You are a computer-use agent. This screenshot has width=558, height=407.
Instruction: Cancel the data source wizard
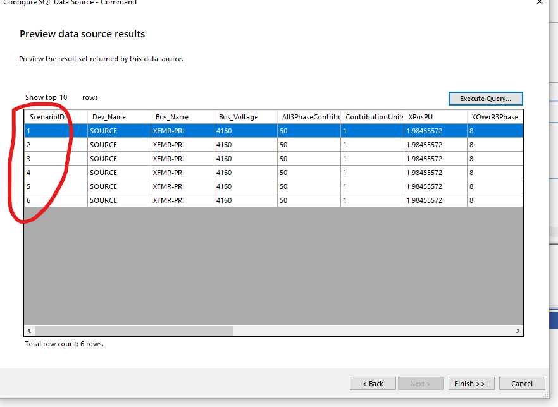[x=522, y=384]
